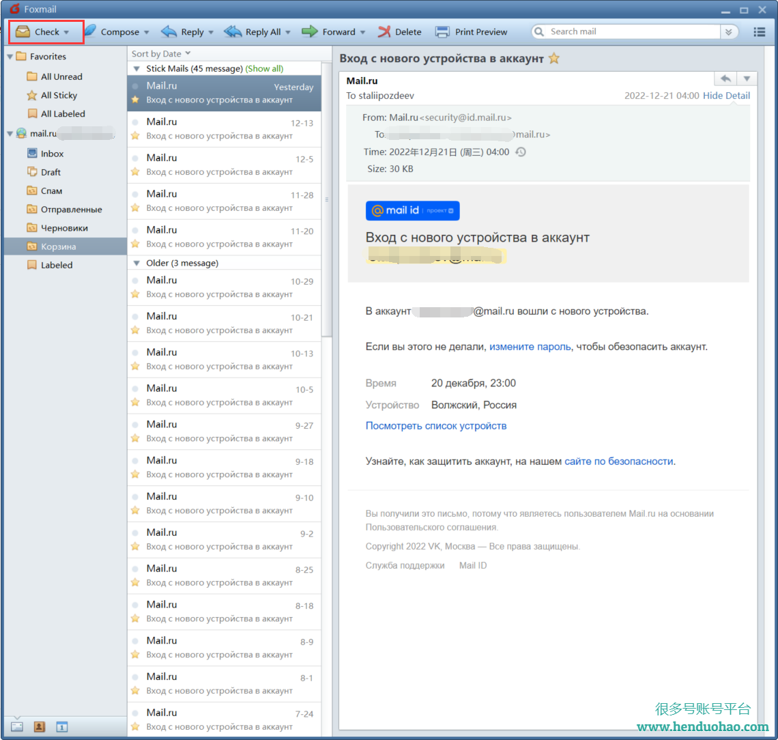Select the Корзина folder

(x=66, y=246)
